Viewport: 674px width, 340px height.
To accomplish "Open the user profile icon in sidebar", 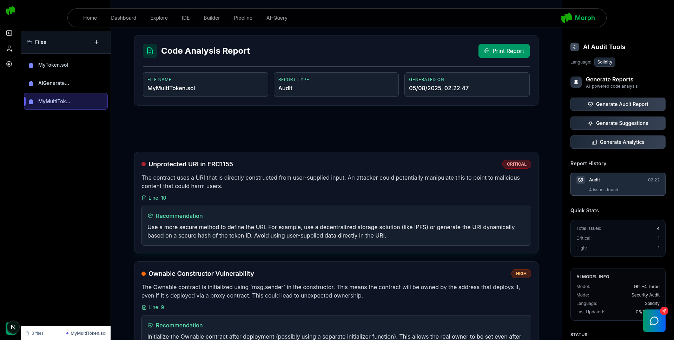I will pos(9,48).
